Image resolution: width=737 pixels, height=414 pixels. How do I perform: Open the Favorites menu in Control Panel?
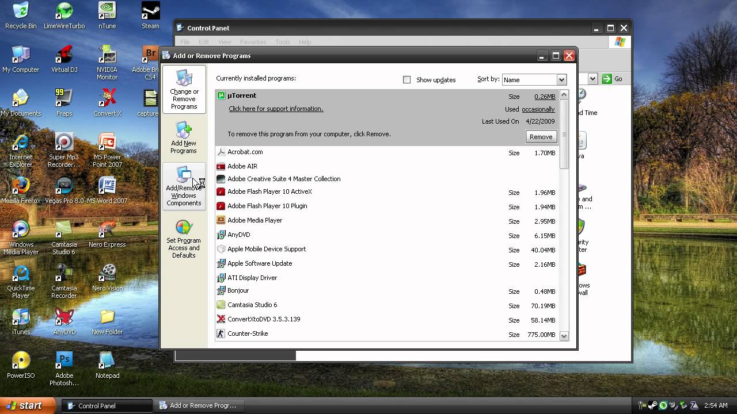(x=253, y=42)
